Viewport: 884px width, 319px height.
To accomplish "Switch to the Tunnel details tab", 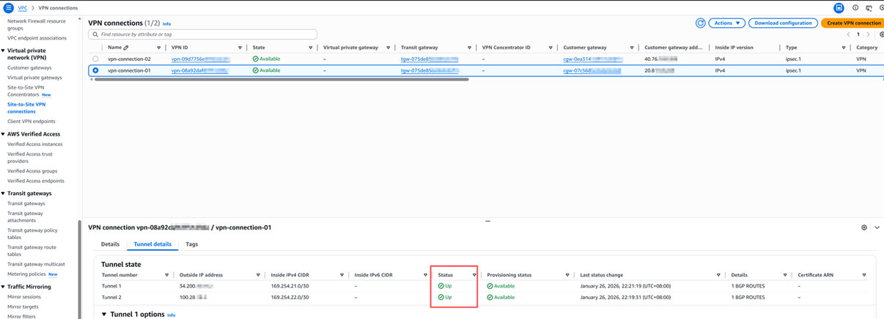I will (x=152, y=244).
